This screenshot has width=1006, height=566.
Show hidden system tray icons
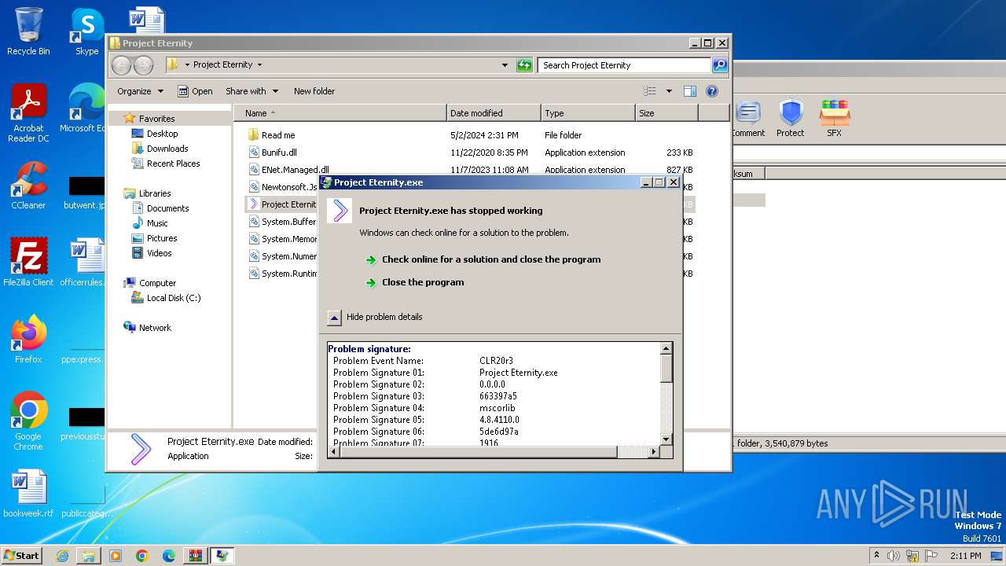pos(876,556)
